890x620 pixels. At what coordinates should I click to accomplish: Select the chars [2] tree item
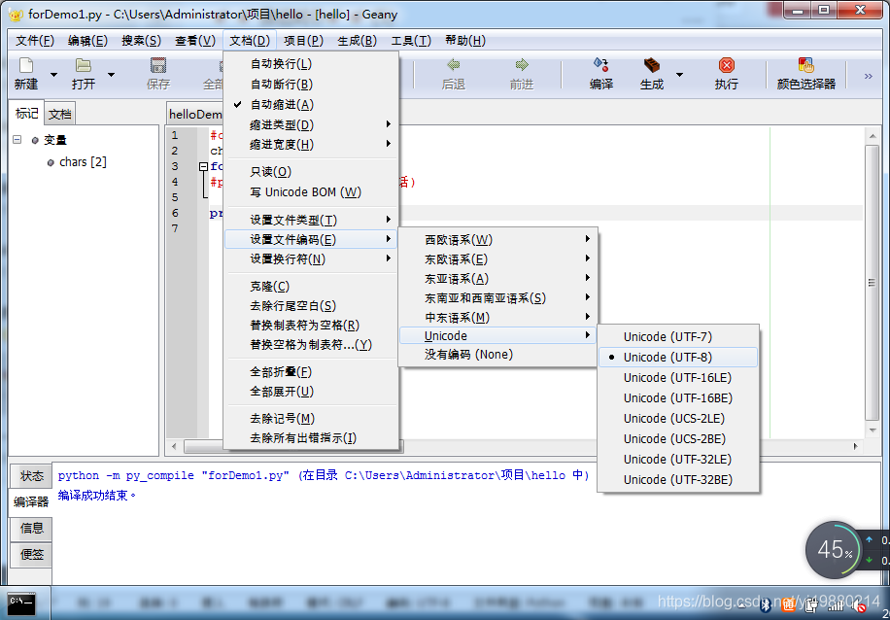click(x=83, y=162)
